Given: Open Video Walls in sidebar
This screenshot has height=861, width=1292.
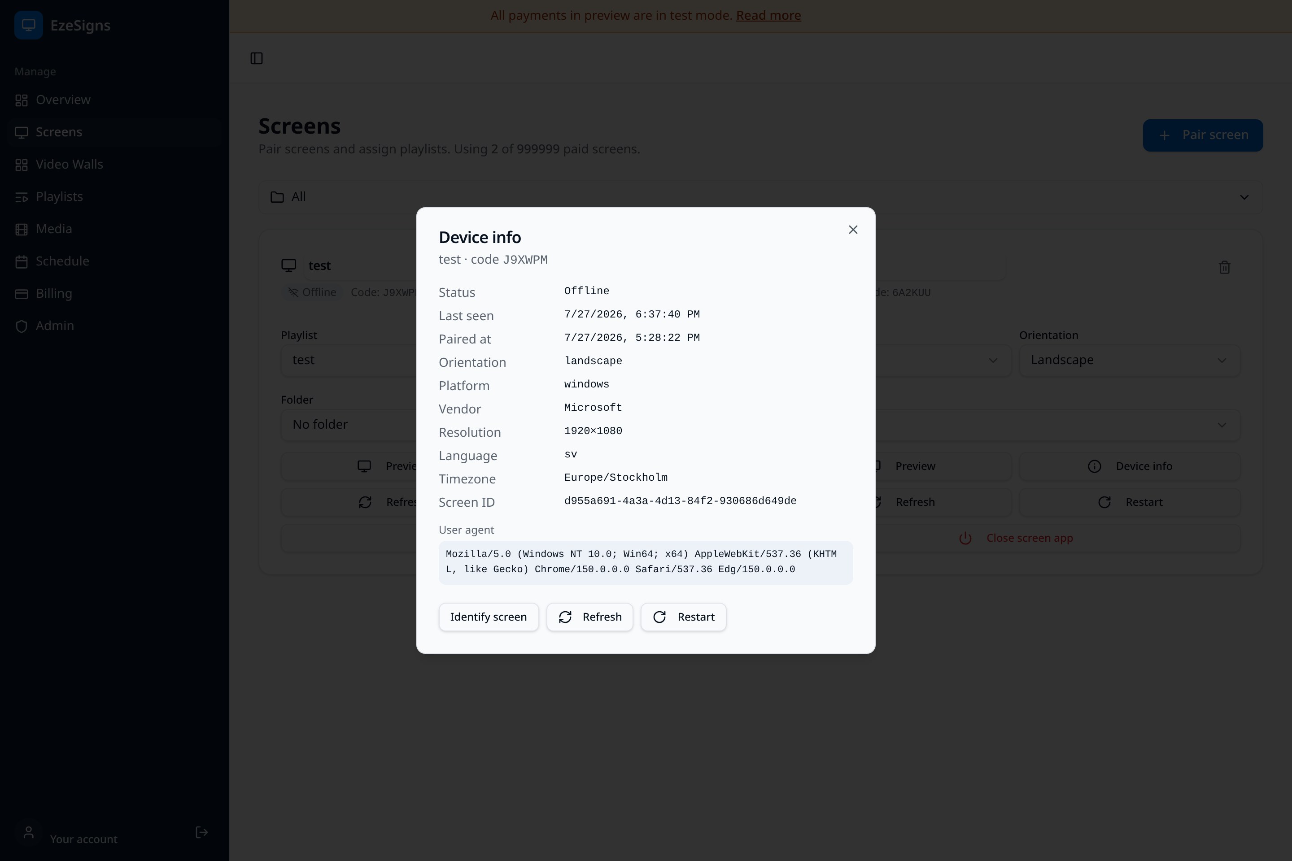Looking at the screenshot, I should (x=114, y=164).
